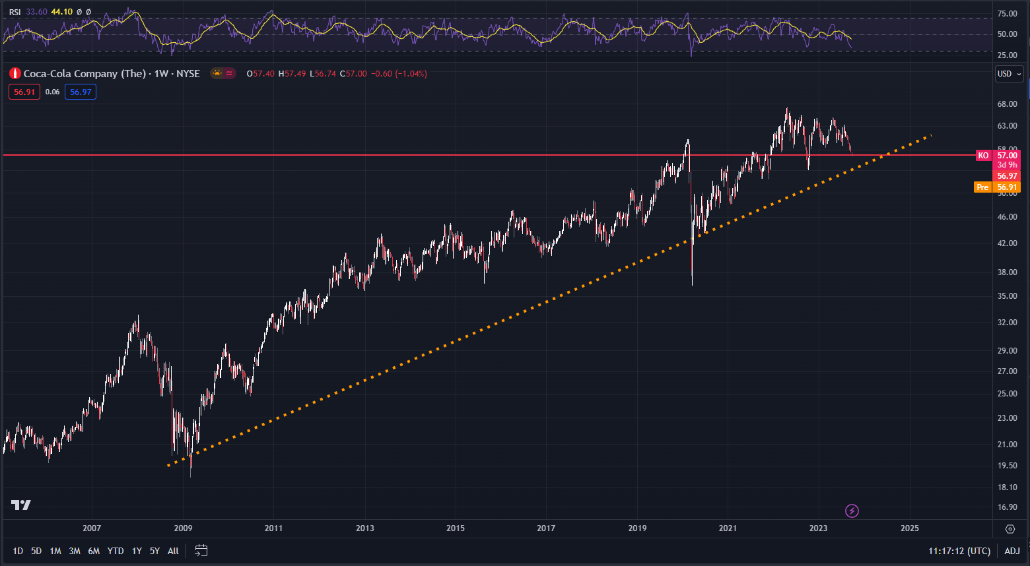Viewport: 1030px width, 566px height.
Task: Click the pink approximate-sign data status icon
Action: [x=229, y=74]
